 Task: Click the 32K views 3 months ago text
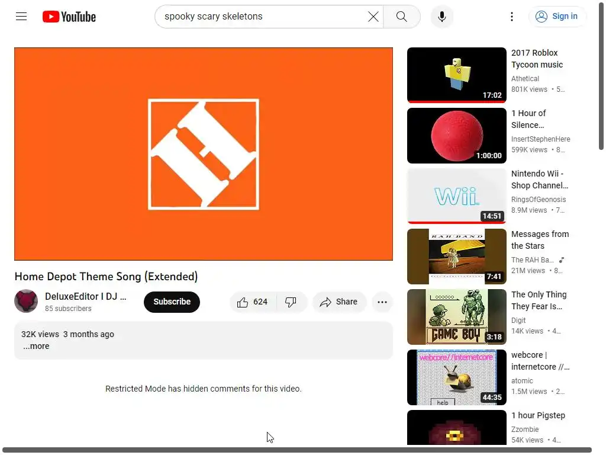(x=67, y=334)
